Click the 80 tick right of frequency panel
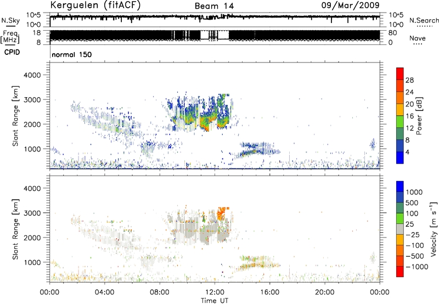This screenshot has width=439, height=304. 392,33
